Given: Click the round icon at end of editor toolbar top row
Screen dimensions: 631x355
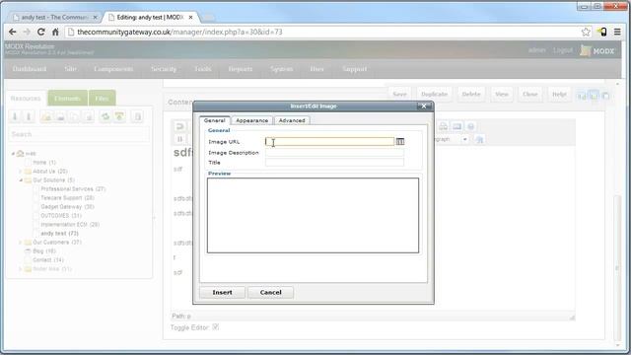Looking at the screenshot, I should pyautogui.click(x=470, y=126).
